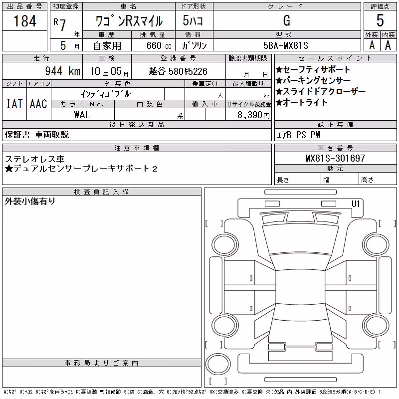Click the inspector note 外装小傷有り
This screenshot has height=399, width=399.
(x=30, y=201)
